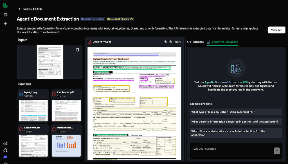This screenshot has height=164, width=288.
Task: Zoom in on the Loan Form document
Action: point(165,42)
